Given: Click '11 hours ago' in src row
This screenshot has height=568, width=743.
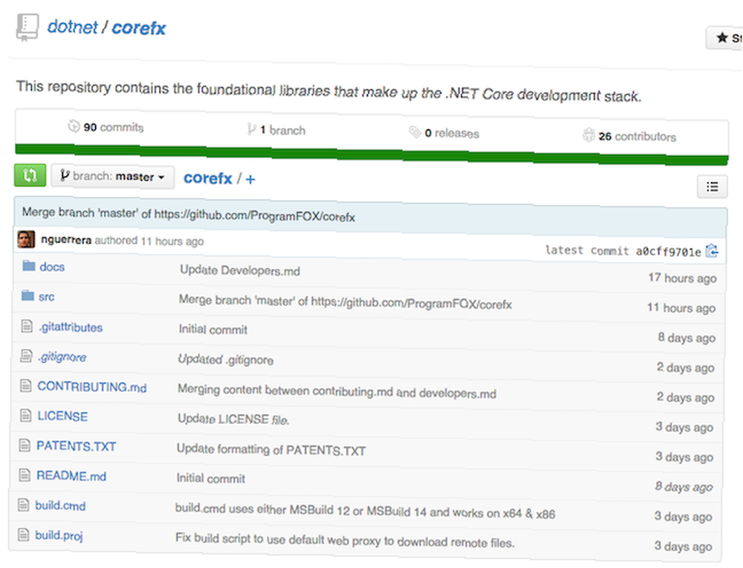Looking at the screenshot, I should (x=681, y=307).
